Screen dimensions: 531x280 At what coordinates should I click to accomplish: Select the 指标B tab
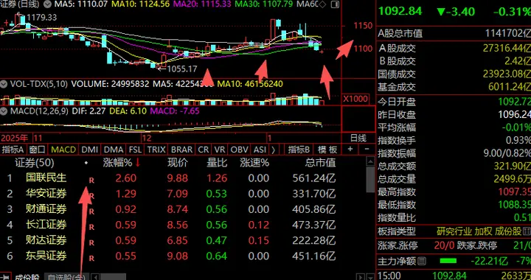coord(299,150)
